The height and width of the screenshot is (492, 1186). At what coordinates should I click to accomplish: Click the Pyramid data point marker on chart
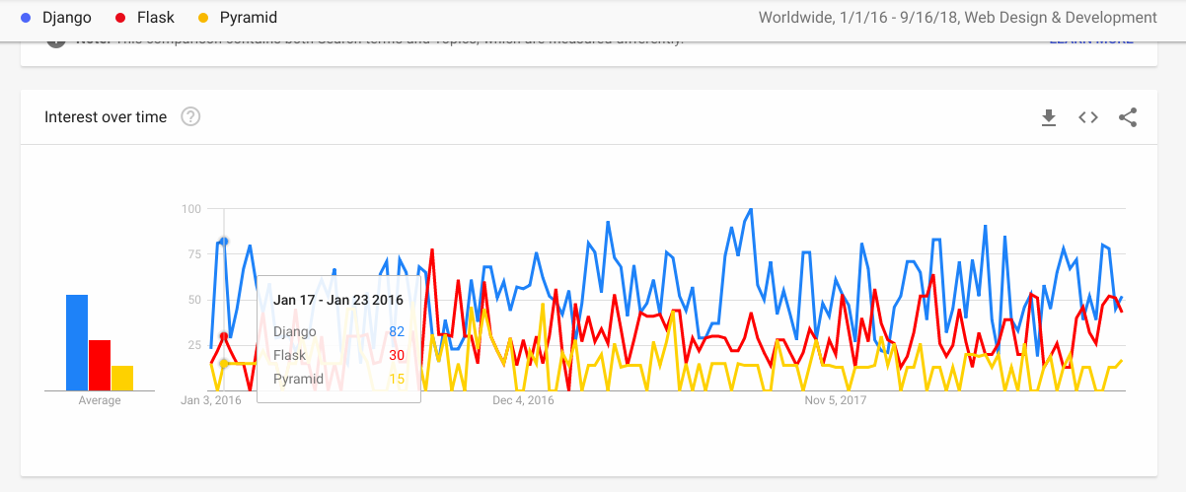224,364
